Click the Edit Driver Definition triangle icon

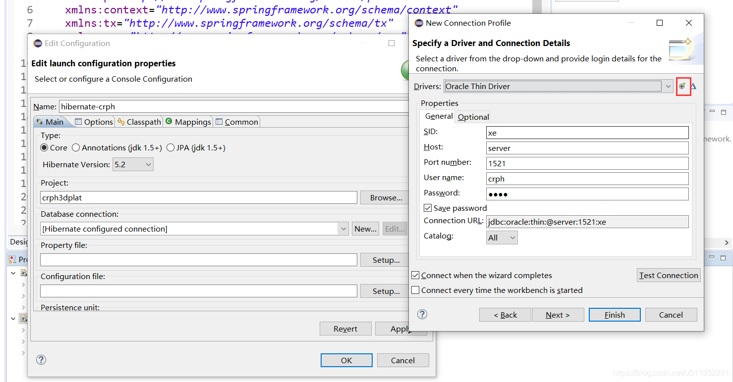[x=693, y=86]
